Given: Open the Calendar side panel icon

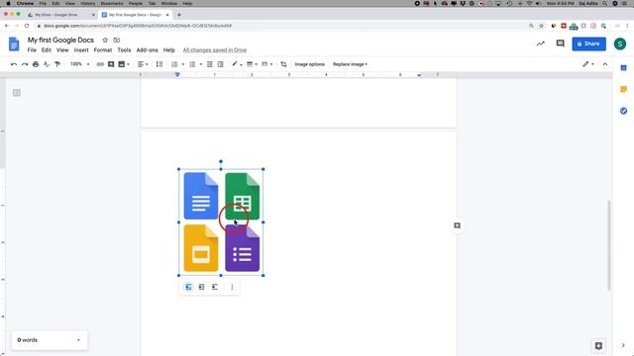Looking at the screenshot, I should tap(623, 68).
